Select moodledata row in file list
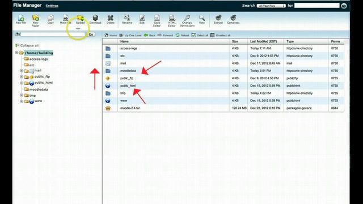 point(223,71)
